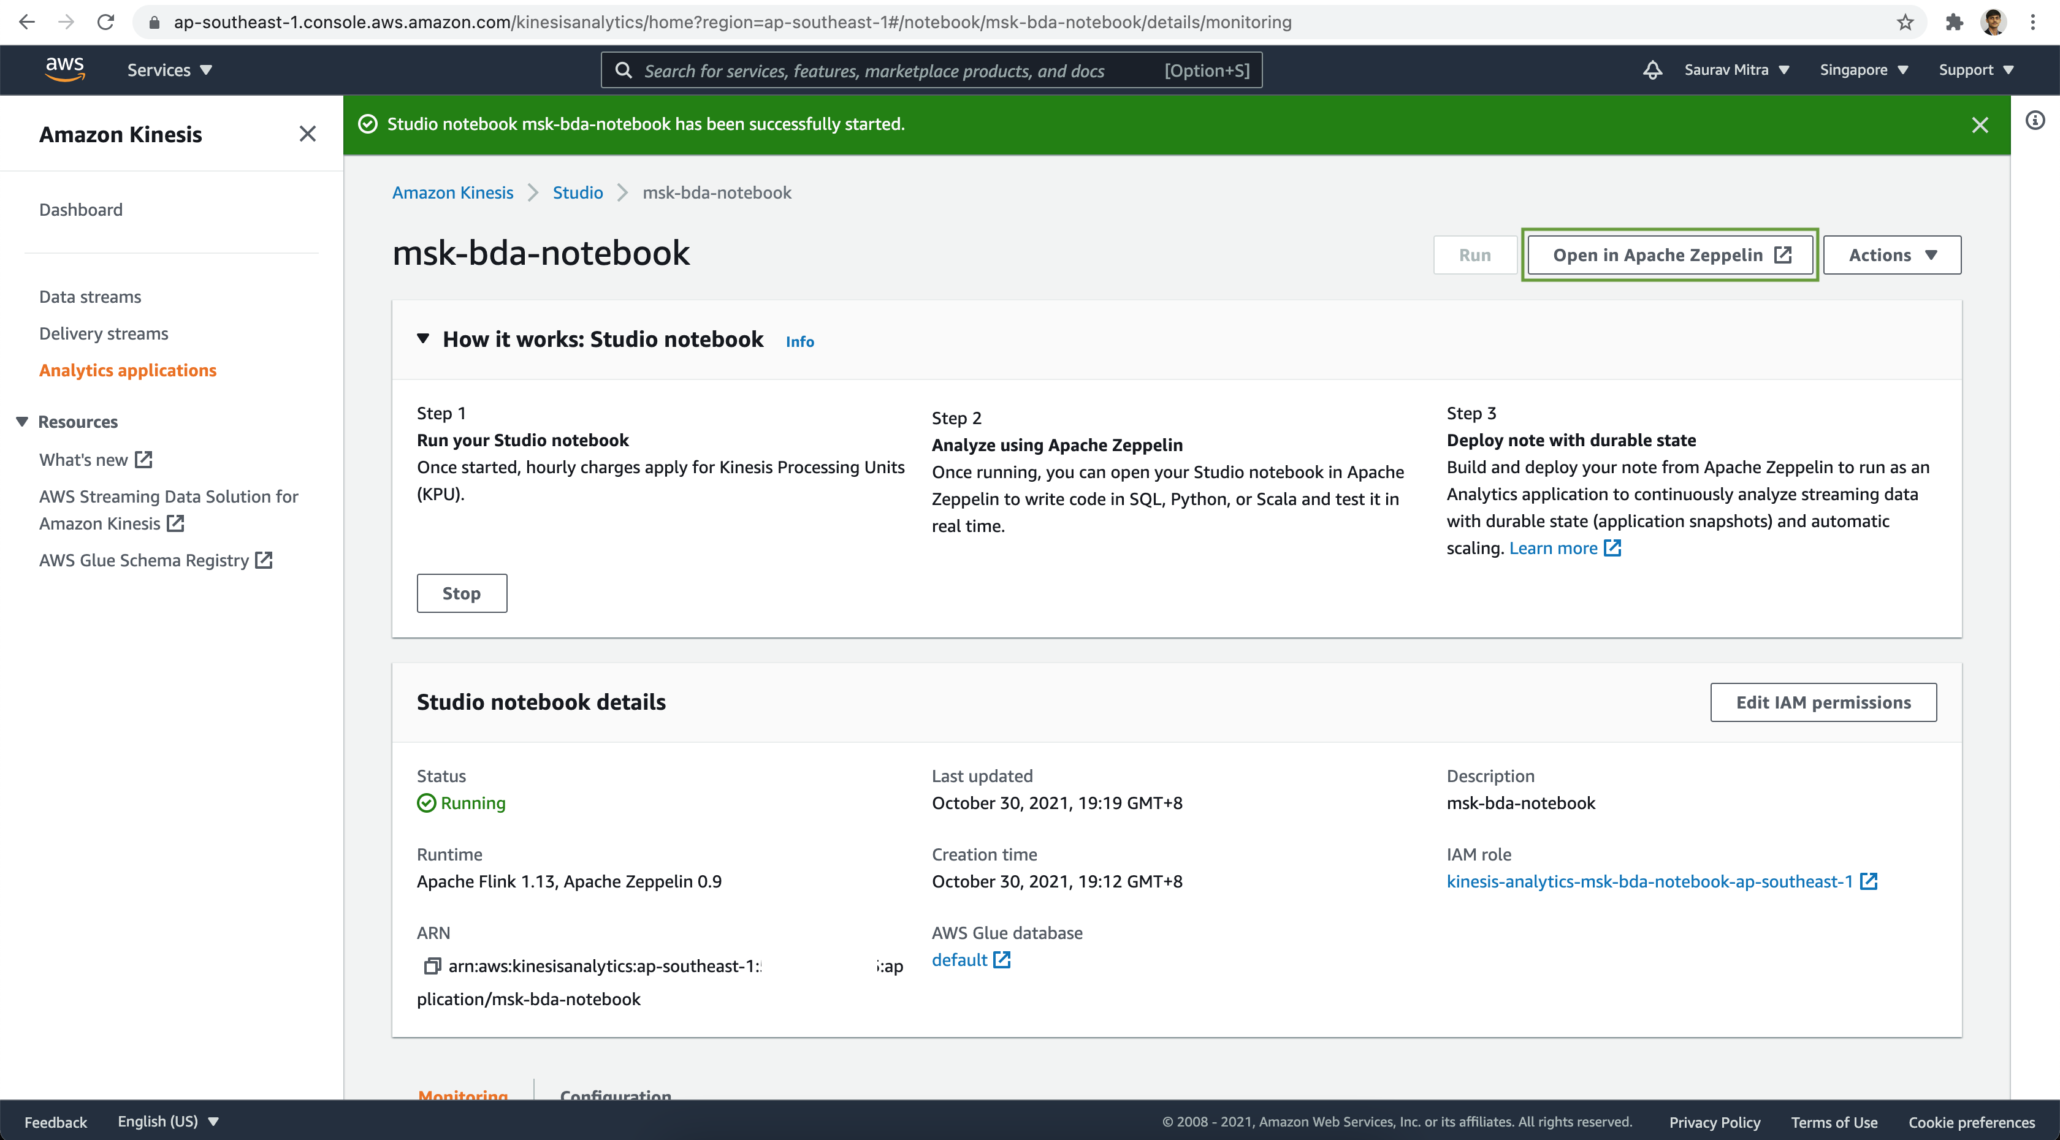This screenshot has width=2060, height=1140.
Task: Click Info link beside How it works
Action: point(799,341)
